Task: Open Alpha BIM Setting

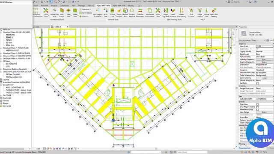Action: pyautogui.click(x=214, y=12)
